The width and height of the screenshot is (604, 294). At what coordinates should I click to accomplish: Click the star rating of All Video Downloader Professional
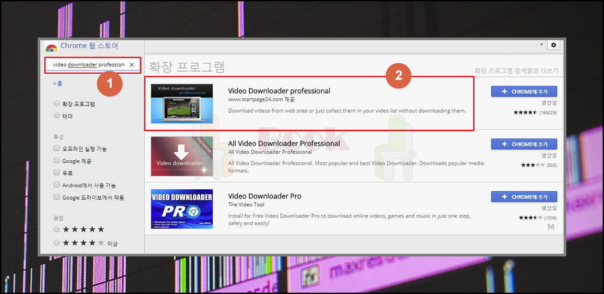(x=533, y=165)
